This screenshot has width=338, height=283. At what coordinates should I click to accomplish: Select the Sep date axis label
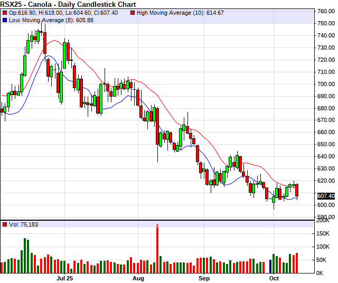[204, 277]
